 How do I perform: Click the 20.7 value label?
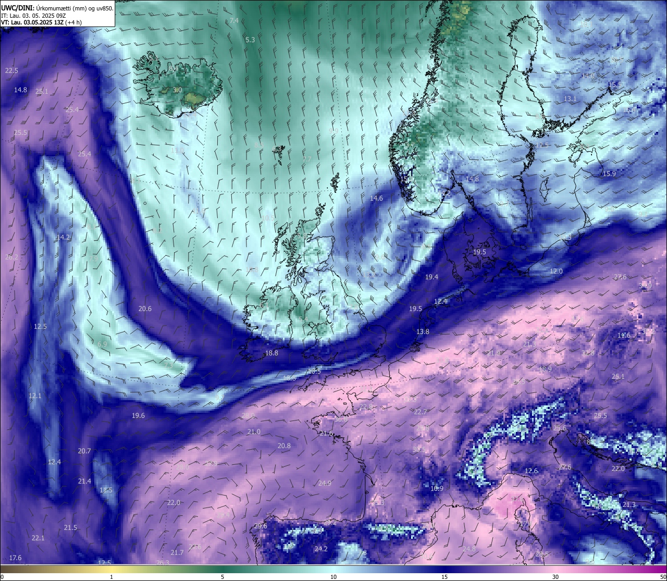coord(84,451)
